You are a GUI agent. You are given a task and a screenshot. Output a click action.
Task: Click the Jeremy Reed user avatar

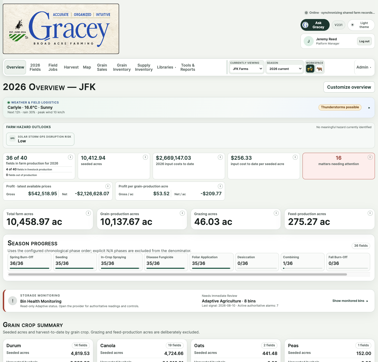309,41
